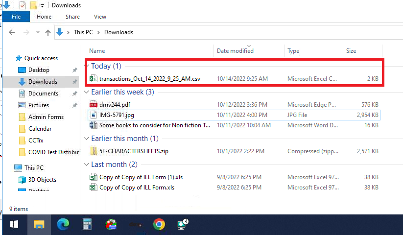Screen dimensions: 403x235
Task: Click the 576 KB size value
Action: click(x=370, y=105)
